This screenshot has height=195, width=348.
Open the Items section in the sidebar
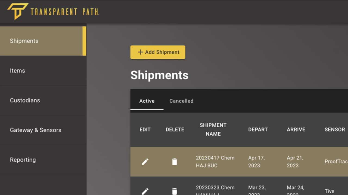17,70
